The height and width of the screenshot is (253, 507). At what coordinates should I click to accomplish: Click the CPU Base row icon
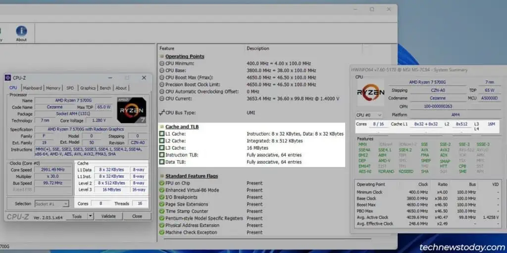[x=162, y=71]
